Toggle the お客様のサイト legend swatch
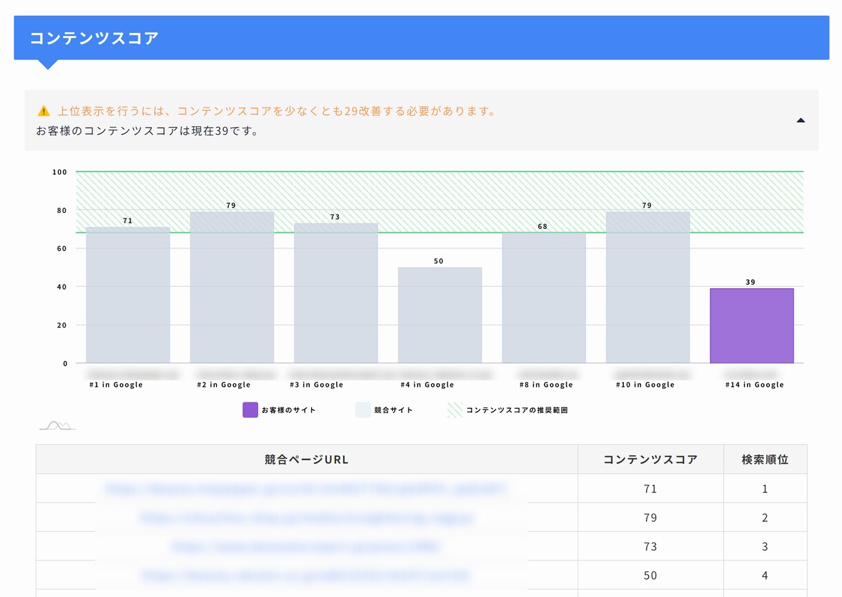Image resolution: width=842 pixels, height=597 pixels. click(250, 410)
